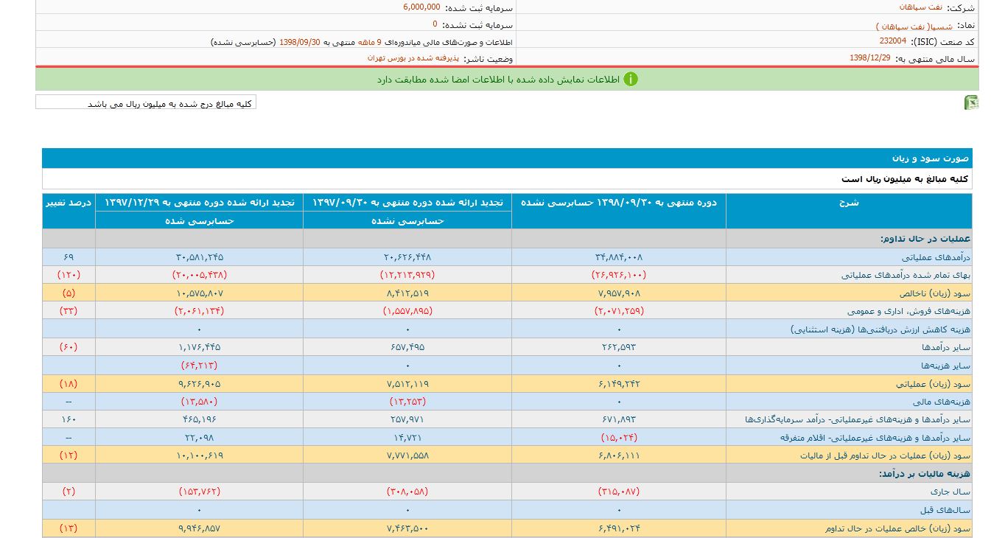Click registered capital value 6,000,000
Viewport: 1005px width, 538px height.
(421, 7)
